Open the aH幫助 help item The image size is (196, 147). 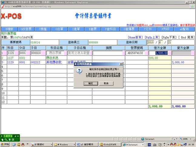[183, 29]
